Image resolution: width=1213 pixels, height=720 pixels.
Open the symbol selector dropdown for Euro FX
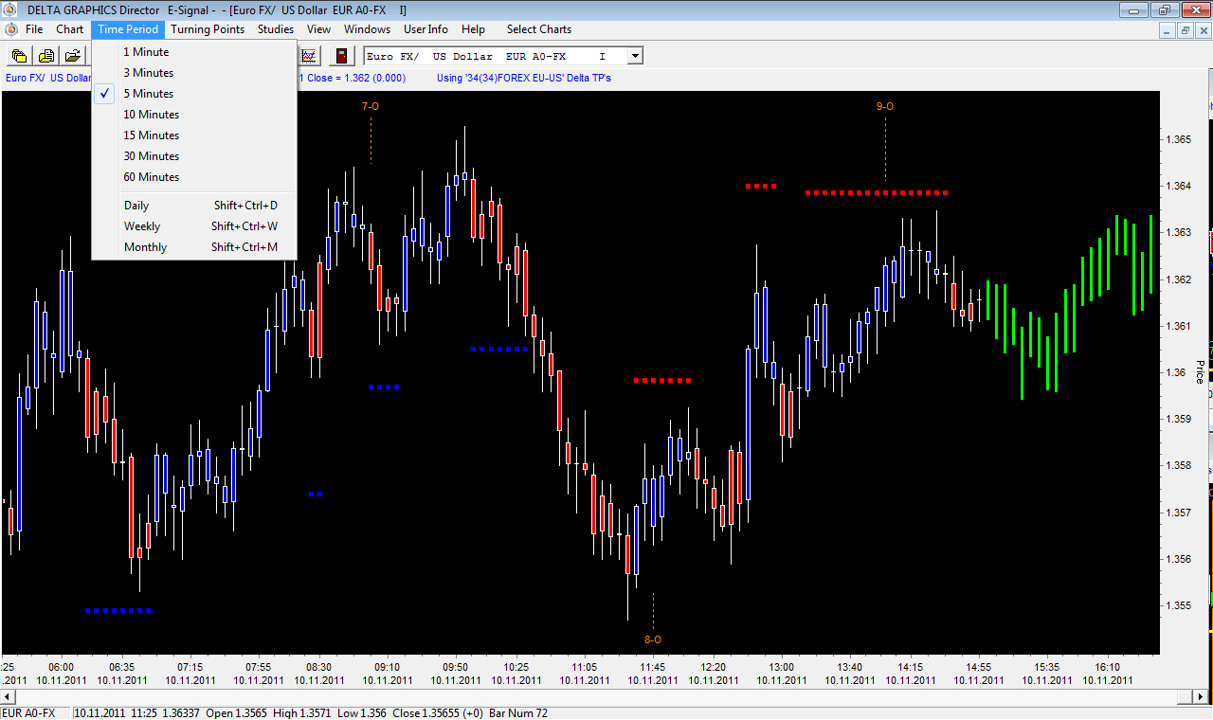click(x=633, y=55)
